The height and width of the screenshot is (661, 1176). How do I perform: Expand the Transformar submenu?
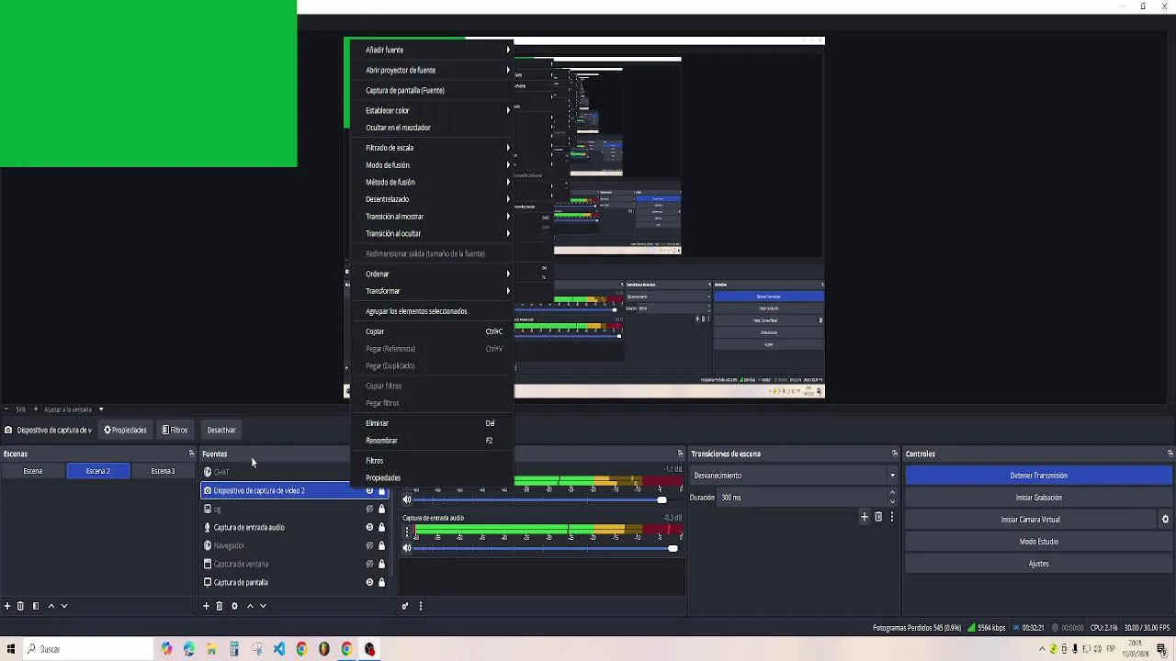click(x=432, y=291)
